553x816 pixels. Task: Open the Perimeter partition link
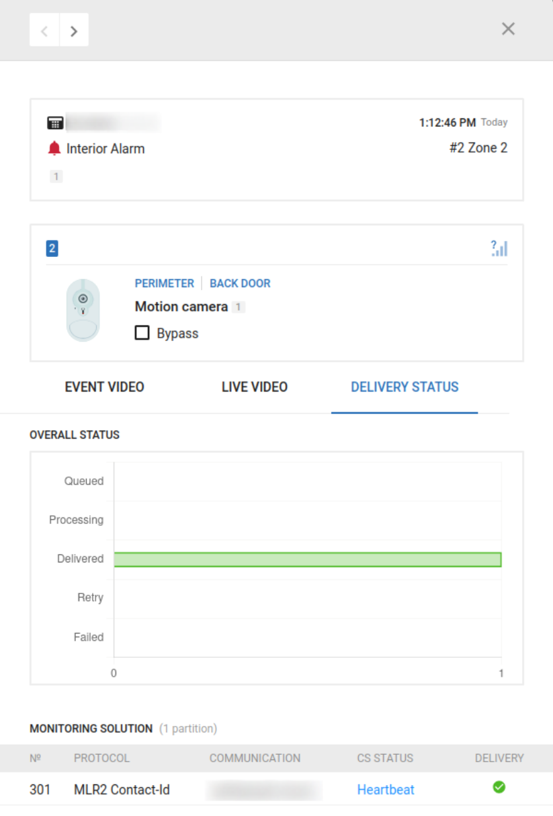click(x=164, y=283)
